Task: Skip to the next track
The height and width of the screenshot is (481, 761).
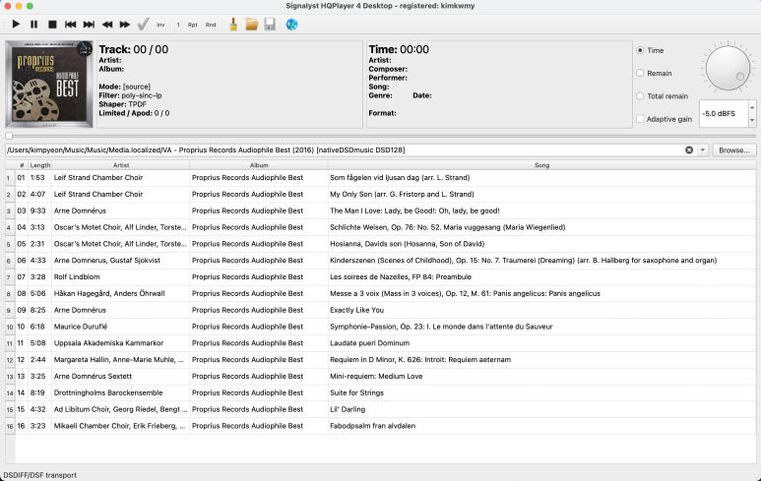Action: 89,24
